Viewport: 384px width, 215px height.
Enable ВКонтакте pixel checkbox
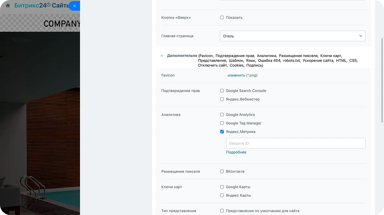tap(222, 171)
